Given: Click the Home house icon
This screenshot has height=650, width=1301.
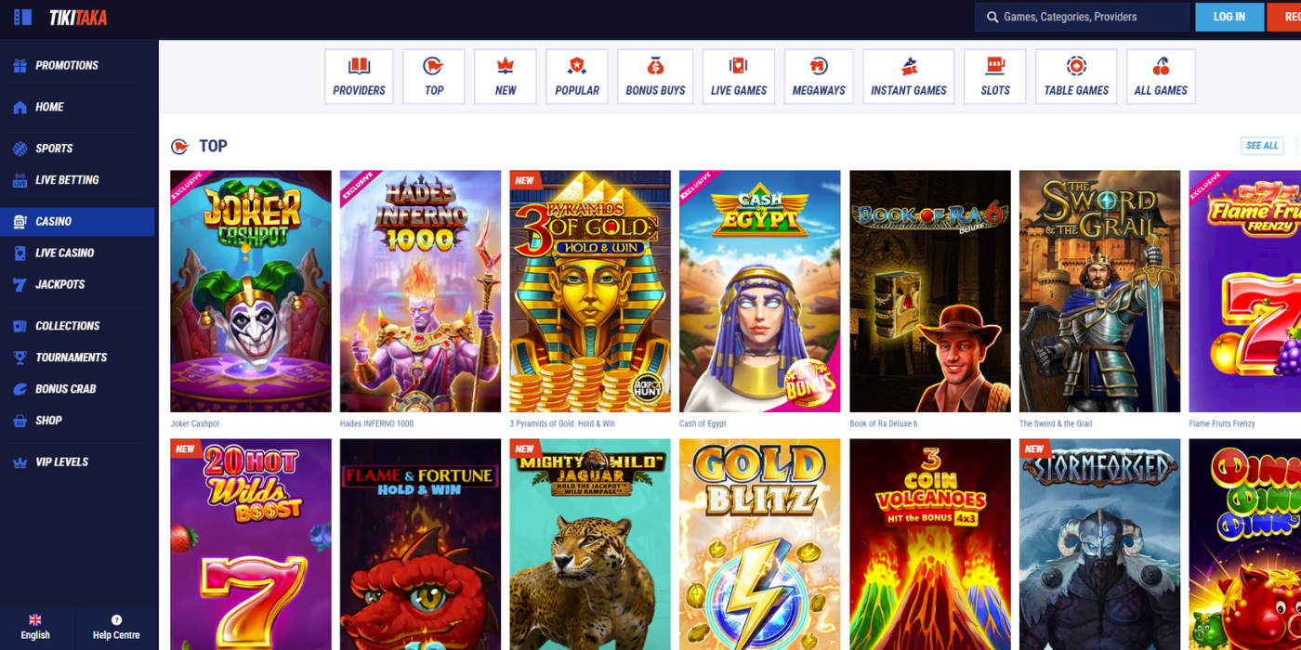Looking at the screenshot, I should (x=20, y=108).
